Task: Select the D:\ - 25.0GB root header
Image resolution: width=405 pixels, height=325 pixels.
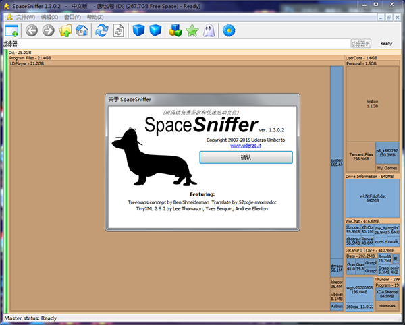Action: click(x=204, y=52)
